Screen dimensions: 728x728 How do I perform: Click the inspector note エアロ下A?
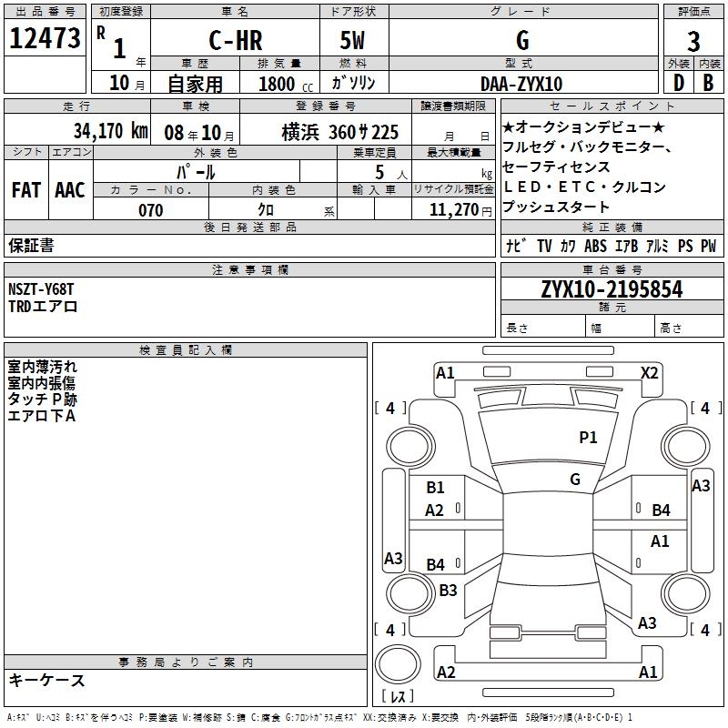click(41, 416)
